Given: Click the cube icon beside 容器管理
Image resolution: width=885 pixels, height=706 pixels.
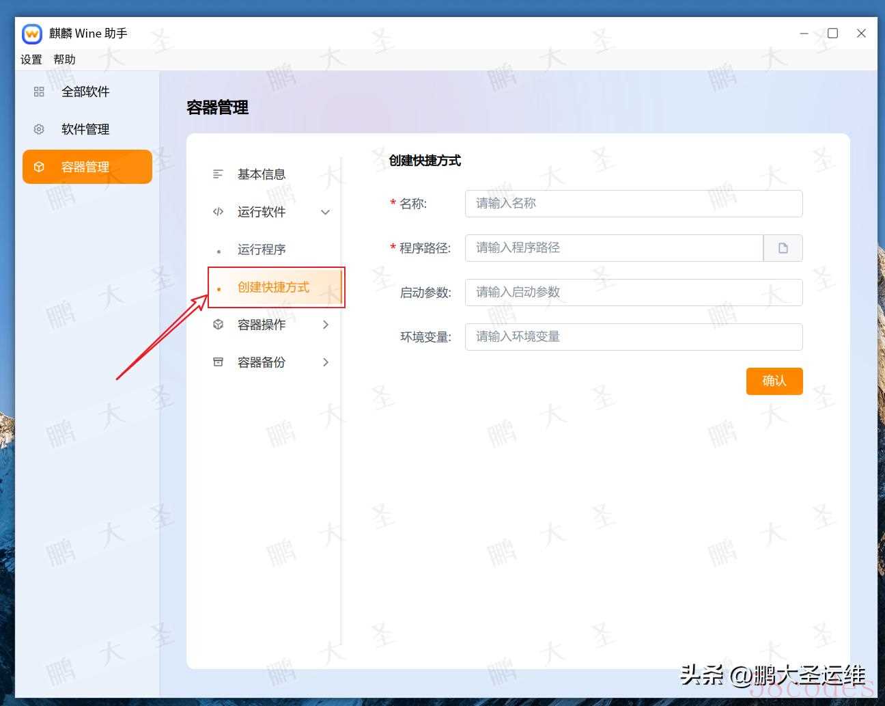Looking at the screenshot, I should click(x=39, y=167).
